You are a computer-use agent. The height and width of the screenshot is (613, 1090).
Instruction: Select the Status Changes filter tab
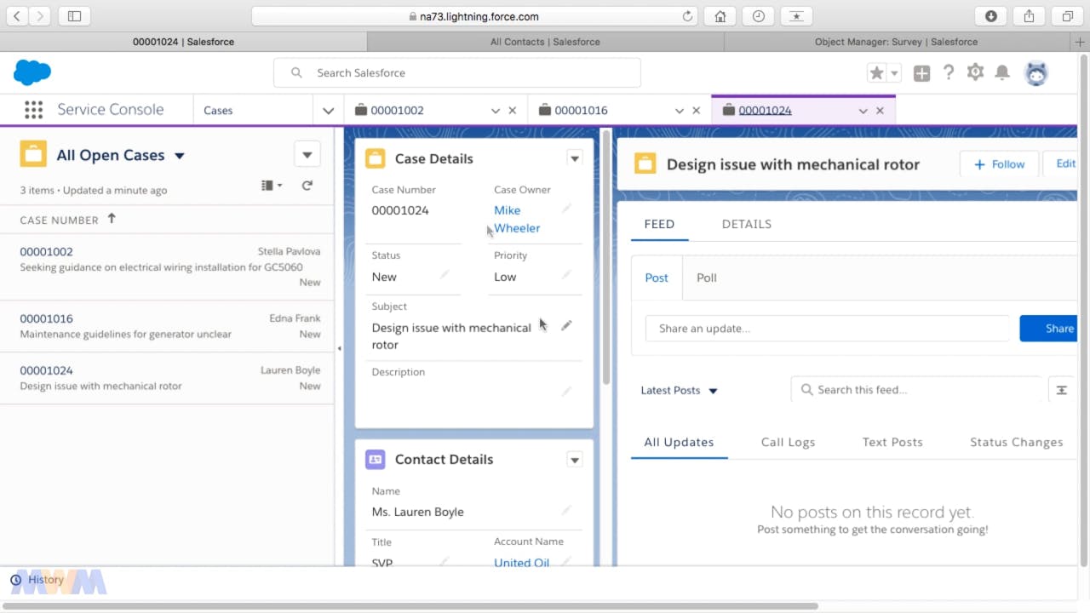1016,442
